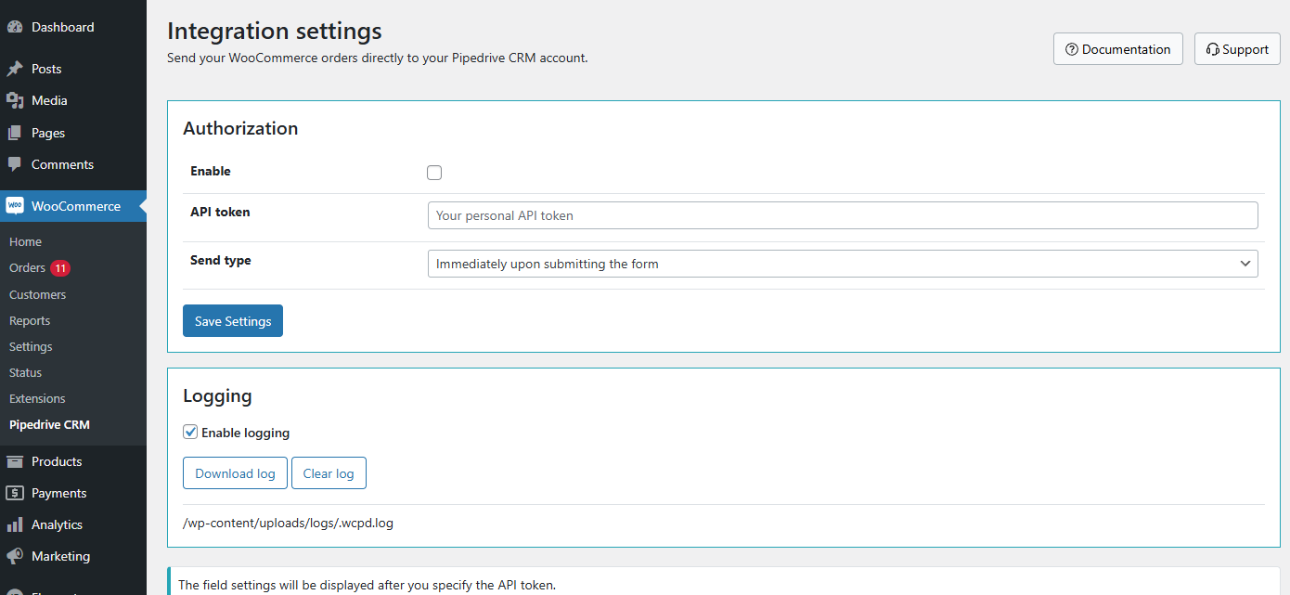Screen dimensions: 1290x595
Task: Click the API token input field
Action: tap(843, 214)
